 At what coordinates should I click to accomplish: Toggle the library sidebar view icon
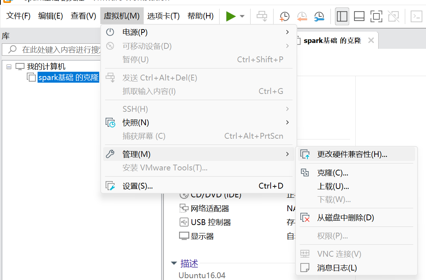342,16
